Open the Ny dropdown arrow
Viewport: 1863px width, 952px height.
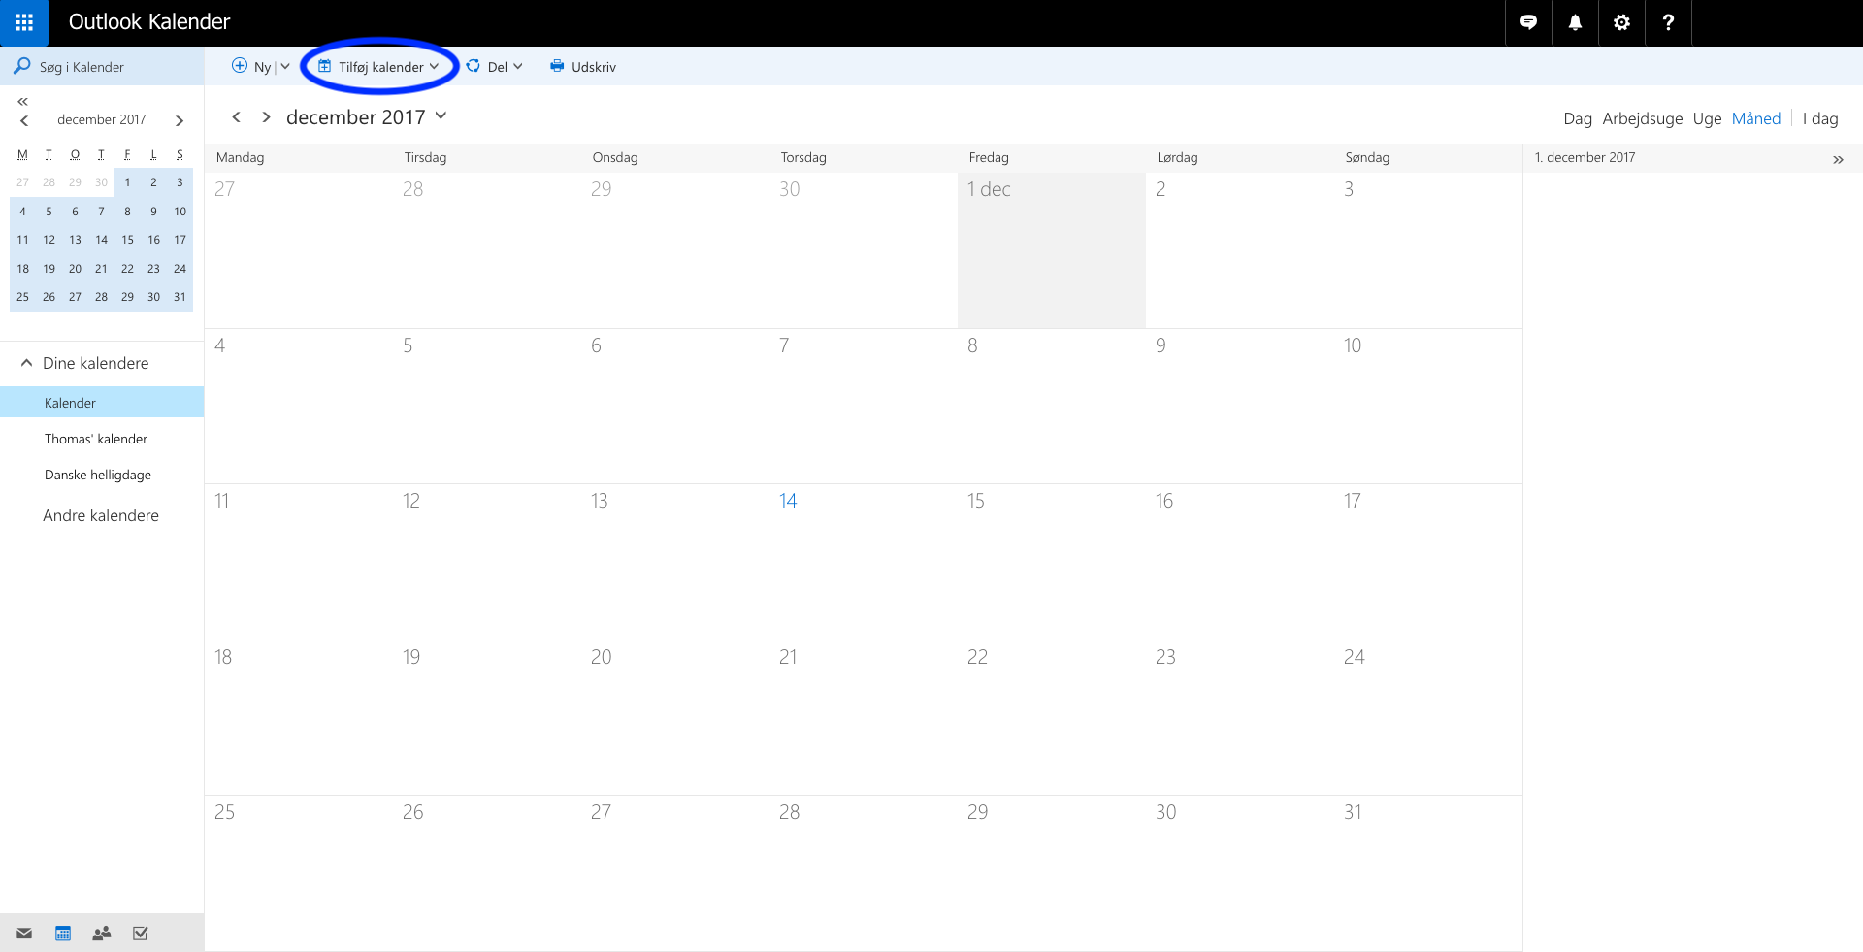pyautogui.click(x=285, y=66)
